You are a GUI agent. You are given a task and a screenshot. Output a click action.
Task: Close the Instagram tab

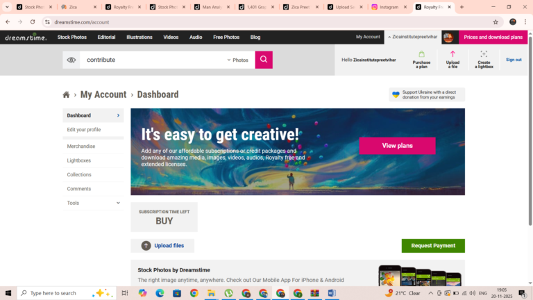pos(405,7)
